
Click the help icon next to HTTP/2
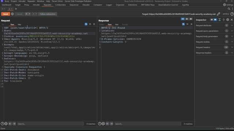coord(232,14)
